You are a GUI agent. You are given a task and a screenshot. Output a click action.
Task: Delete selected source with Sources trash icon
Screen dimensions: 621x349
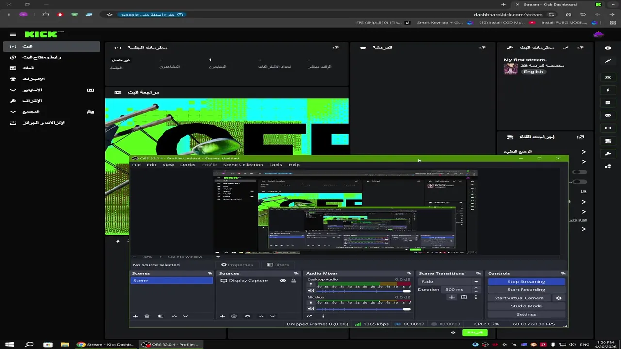(234, 316)
